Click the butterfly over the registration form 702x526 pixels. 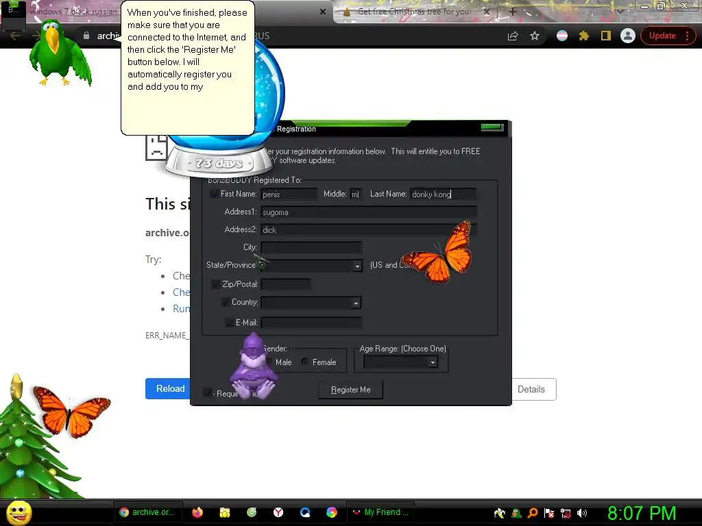(437, 253)
